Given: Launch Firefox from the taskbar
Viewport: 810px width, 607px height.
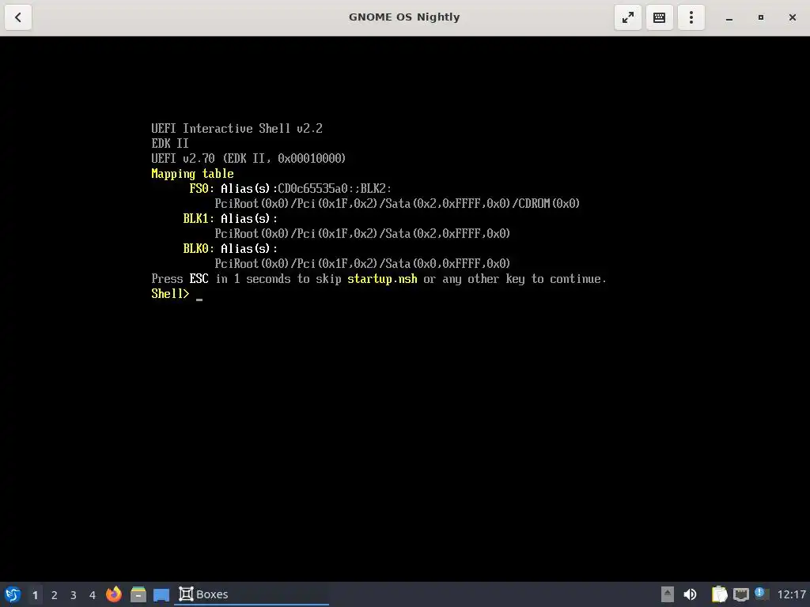Looking at the screenshot, I should [114, 594].
